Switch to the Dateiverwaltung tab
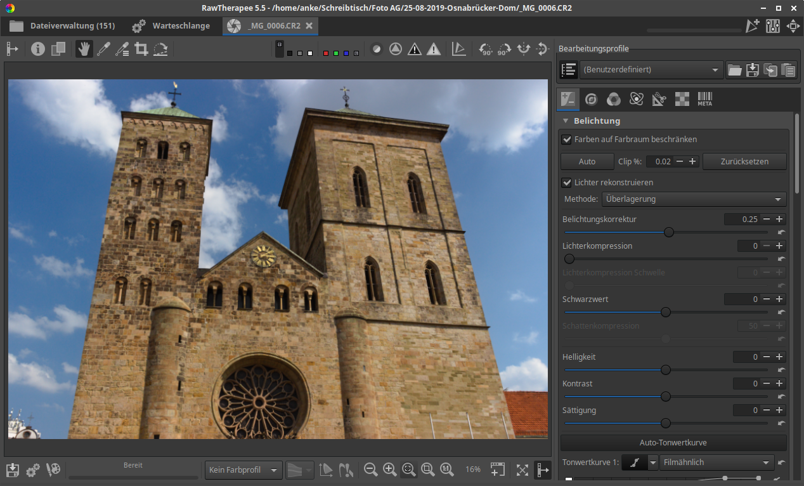Viewport: 804px width, 486px height. [x=62, y=26]
